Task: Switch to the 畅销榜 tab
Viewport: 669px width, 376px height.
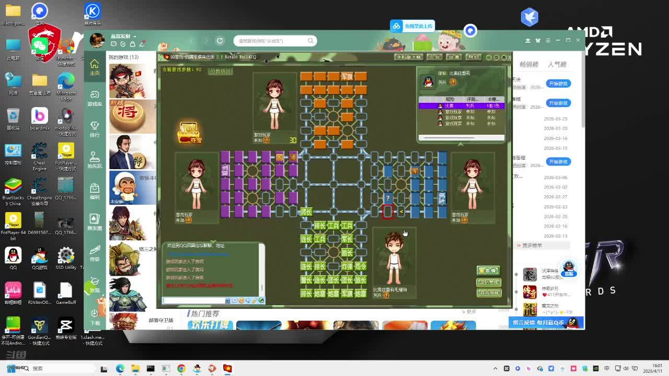Action: [528, 65]
